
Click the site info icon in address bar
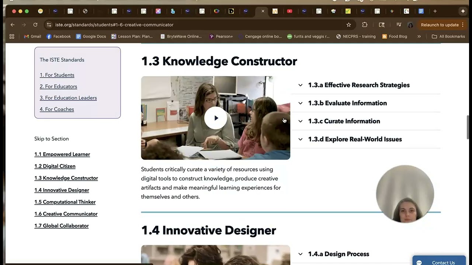(x=49, y=25)
